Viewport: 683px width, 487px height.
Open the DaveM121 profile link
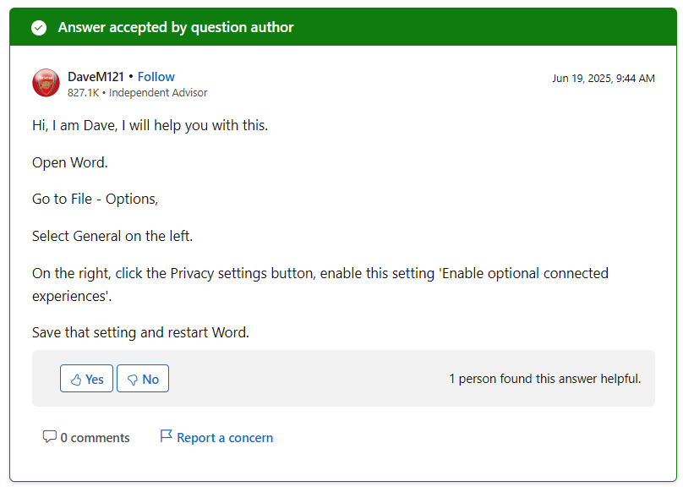[96, 76]
